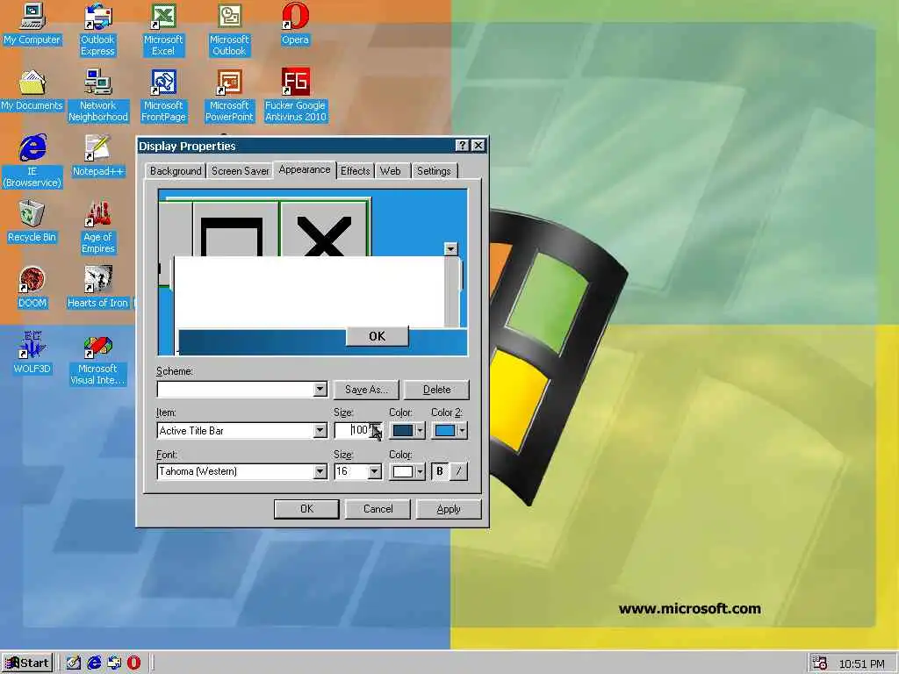Confirm with the dialog's bottom OK button

[306, 509]
